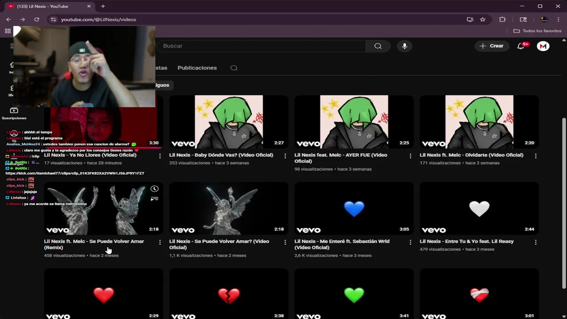
Task: Play the broken heart thumbnail video
Action: tap(229, 294)
